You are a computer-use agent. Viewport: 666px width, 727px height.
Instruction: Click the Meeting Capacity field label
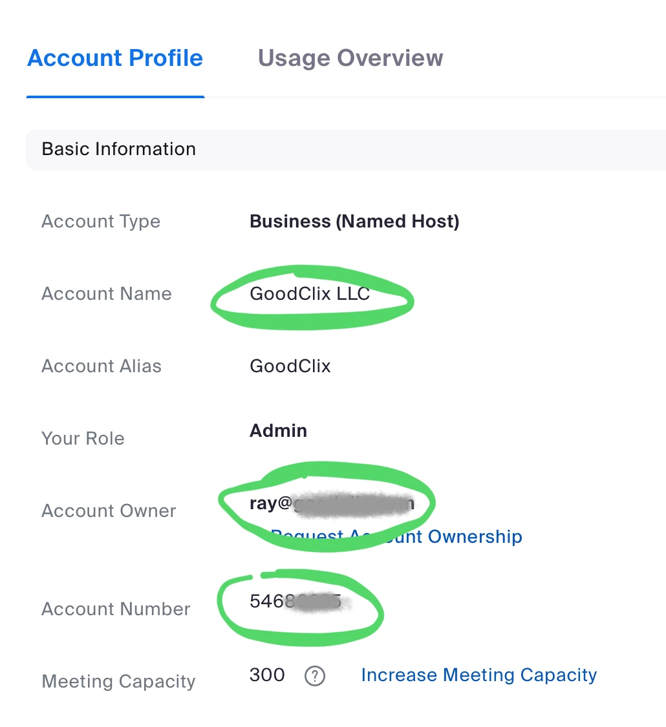119,682
